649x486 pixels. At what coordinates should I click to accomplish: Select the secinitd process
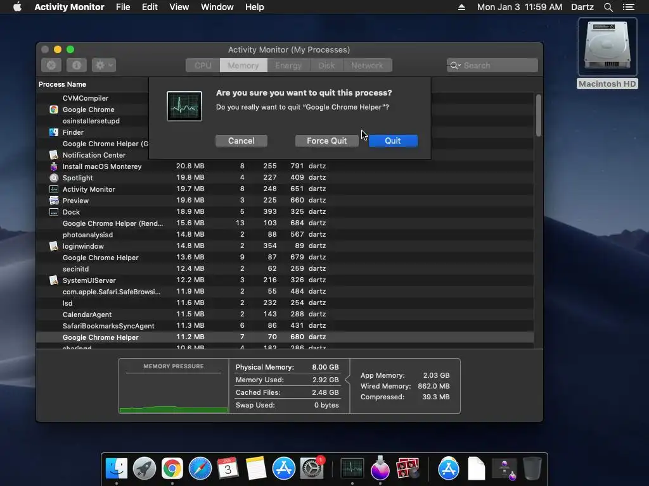(x=285, y=268)
